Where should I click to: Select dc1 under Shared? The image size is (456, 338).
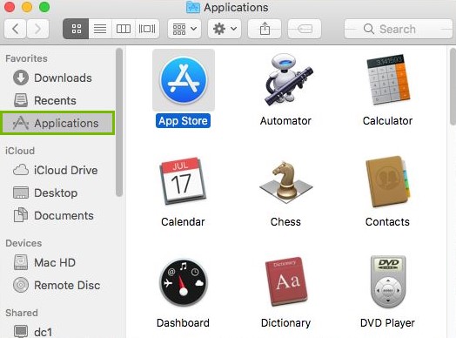pyautogui.click(x=58, y=332)
